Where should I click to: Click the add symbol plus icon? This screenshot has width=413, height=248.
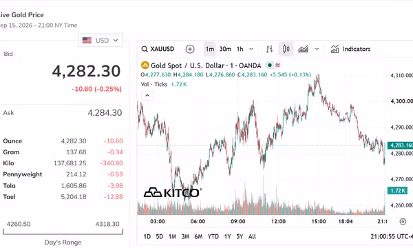tap(190, 49)
